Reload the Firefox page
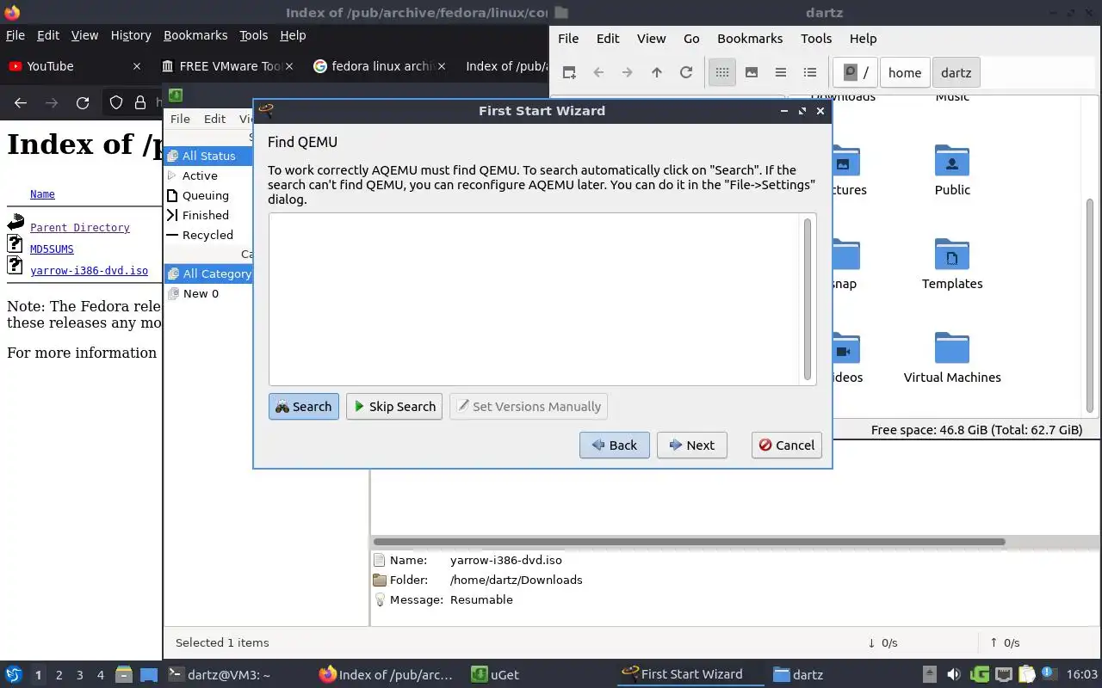1102x688 pixels. (83, 103)
